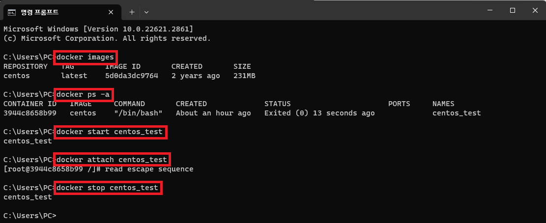Close the 명령 프롬프트 tab
This screenshot has height=223, width=546.
(x=111, y=12)
